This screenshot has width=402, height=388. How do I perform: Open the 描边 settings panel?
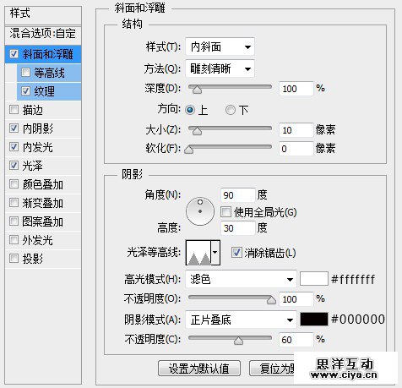click(33, 110)
